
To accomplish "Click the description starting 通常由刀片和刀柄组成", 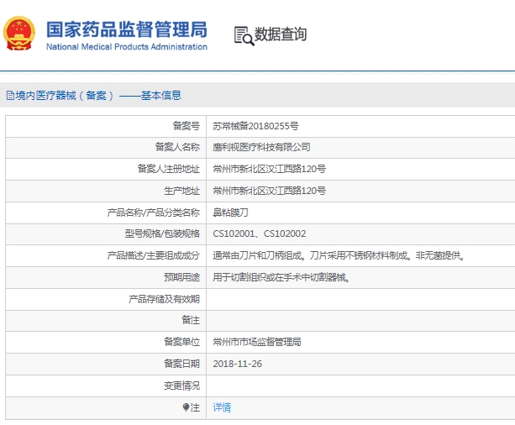I will click(x=339, y=255).
